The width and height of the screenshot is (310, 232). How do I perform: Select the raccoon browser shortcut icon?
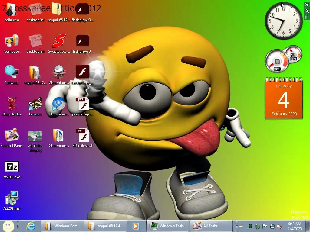click(x=35, y=106)
